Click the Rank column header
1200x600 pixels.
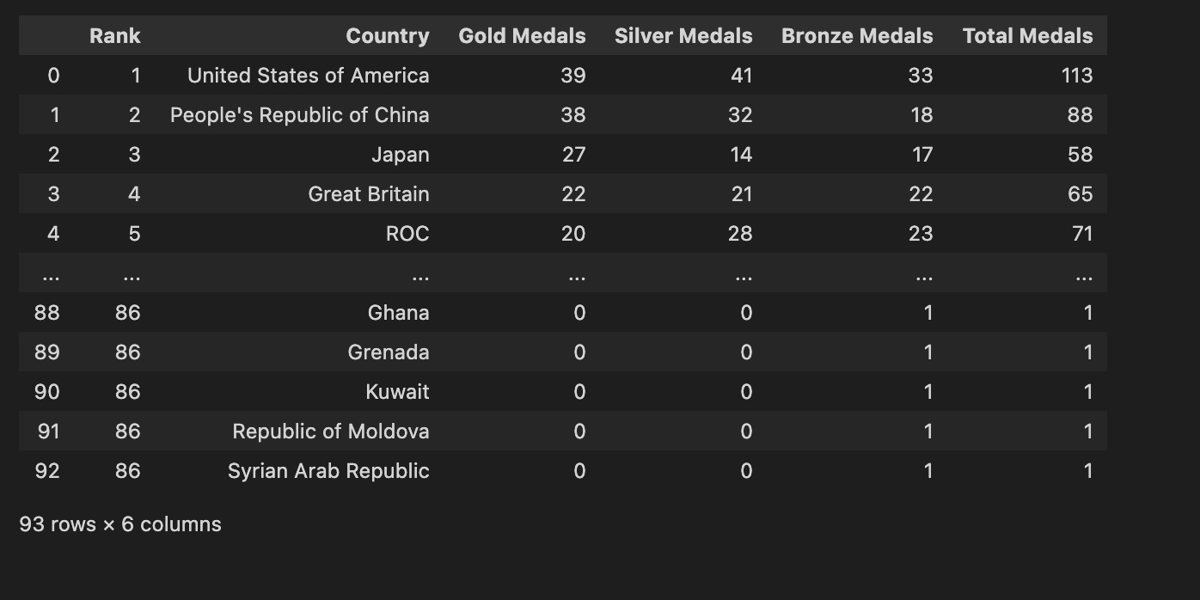click(114, 36)
